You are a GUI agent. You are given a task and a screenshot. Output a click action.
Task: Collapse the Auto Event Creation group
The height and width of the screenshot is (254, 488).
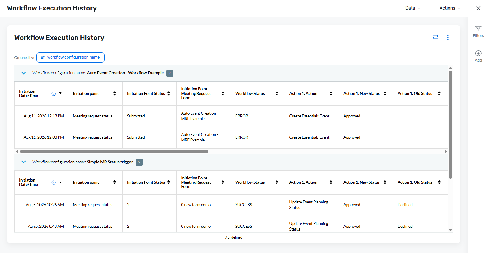(23, 73)
